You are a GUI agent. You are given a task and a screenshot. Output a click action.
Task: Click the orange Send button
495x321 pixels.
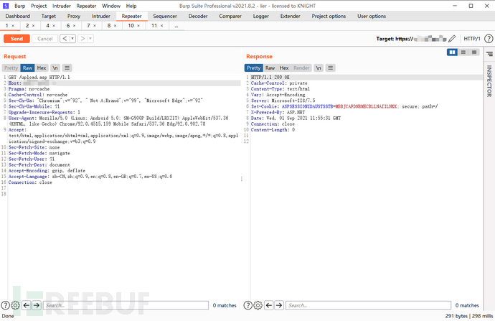point(16,39)
